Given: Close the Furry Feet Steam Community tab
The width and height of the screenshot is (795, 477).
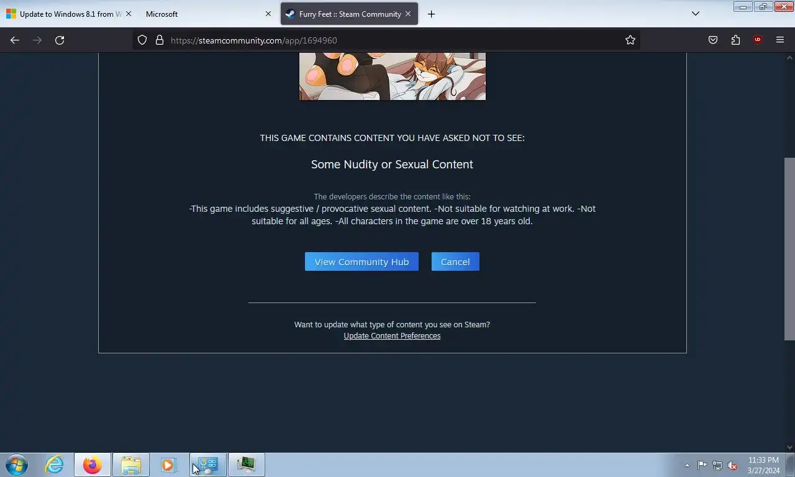Looking at the screenshot, I should [408, 14].
